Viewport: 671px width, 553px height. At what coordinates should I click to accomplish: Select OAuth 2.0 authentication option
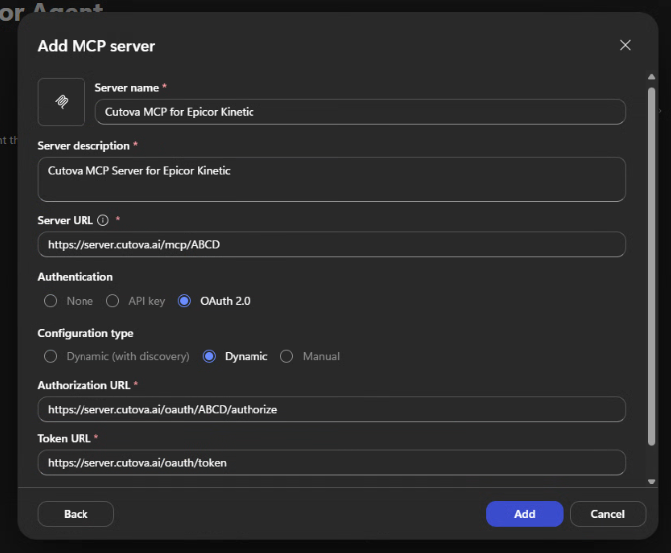(x=185, y=301)
